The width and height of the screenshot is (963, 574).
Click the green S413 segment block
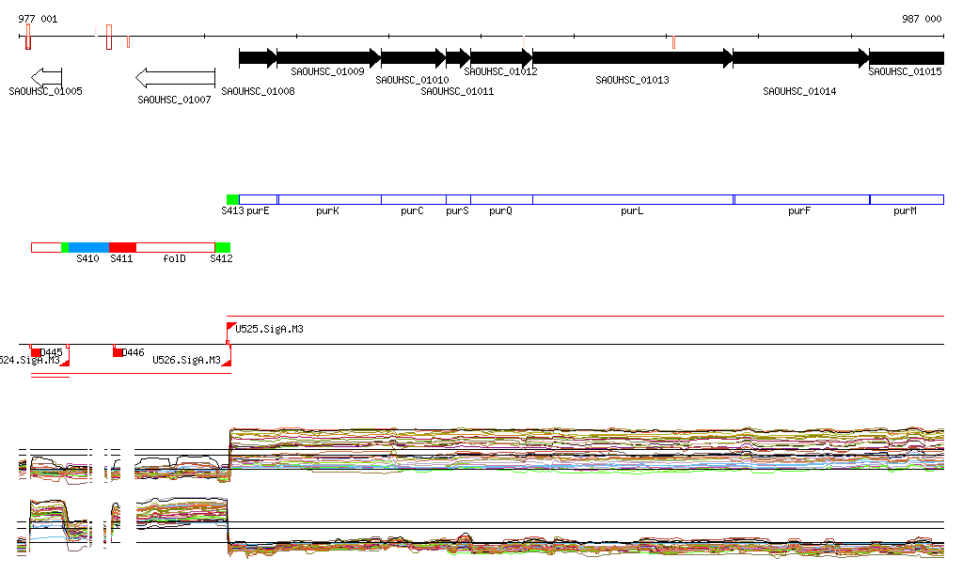[x=232, y=199]
